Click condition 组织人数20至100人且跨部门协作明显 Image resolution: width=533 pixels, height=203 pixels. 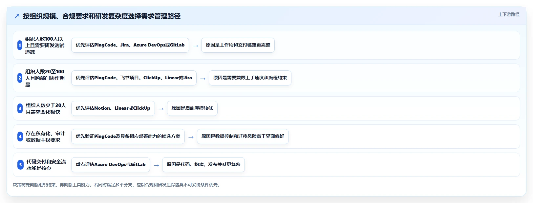[x=45, y=78]
